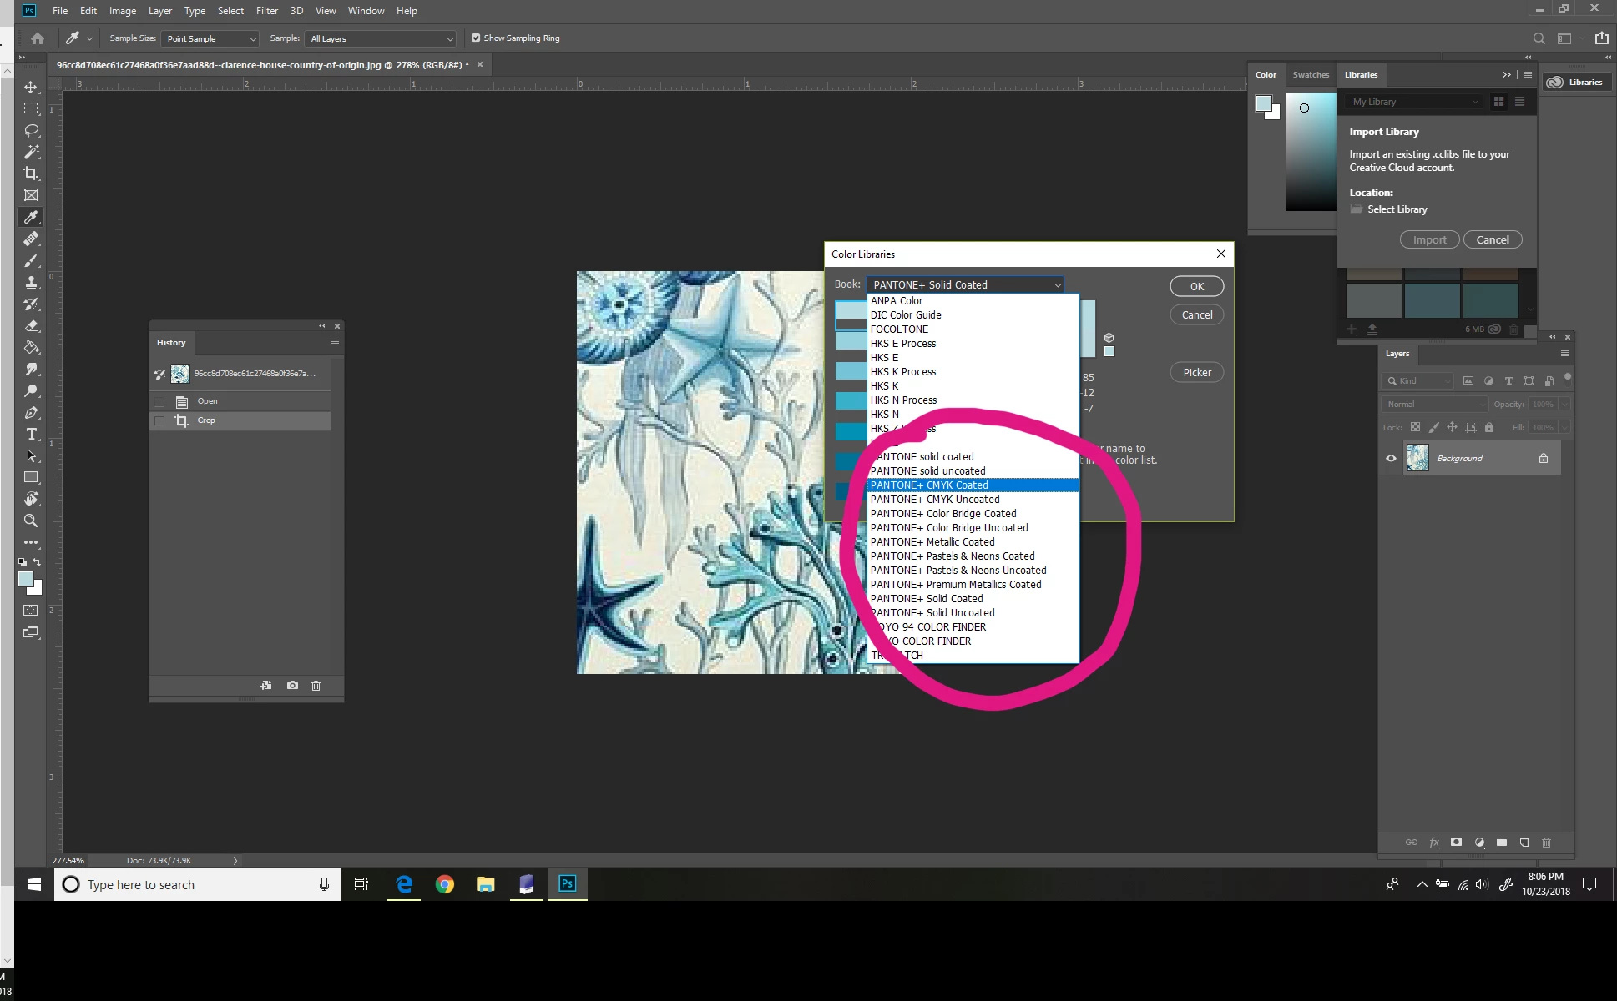
Task: Hide the Background layer visibility eye
Action: point(1391,458)
